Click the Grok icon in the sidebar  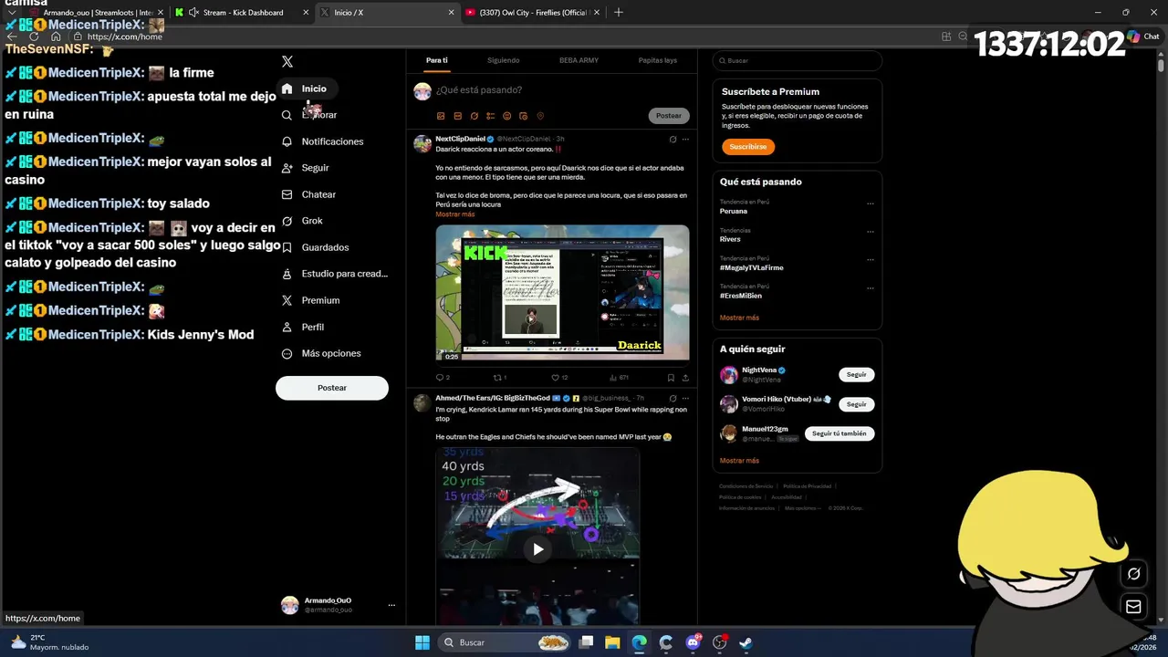tap(287, 221)
